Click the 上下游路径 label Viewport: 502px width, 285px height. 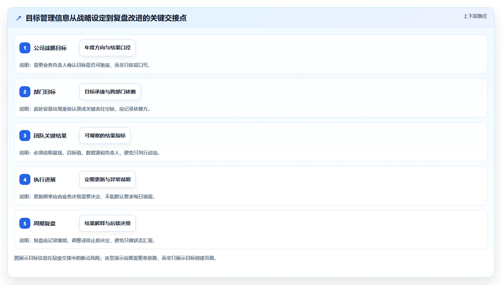pyautogui.click(x=475, y=16)
